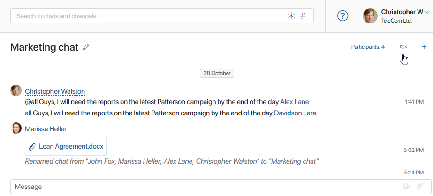433x196 pixels.
Task: Click the paperclip attach icon in message box
Action: click(x=420, y=186)
